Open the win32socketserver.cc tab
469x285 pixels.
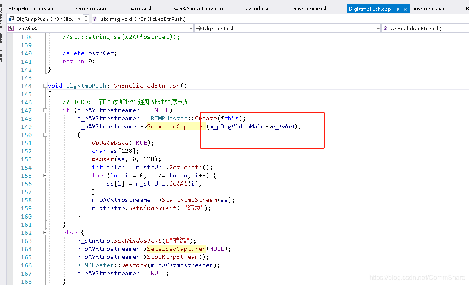tap(199, 8)
